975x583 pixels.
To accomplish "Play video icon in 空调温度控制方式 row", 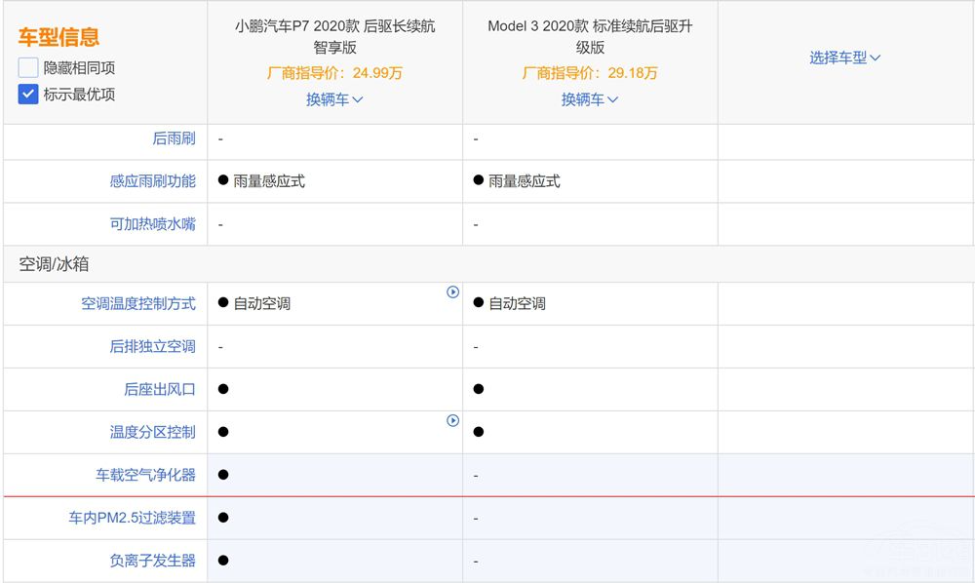I will pos(452,292).
